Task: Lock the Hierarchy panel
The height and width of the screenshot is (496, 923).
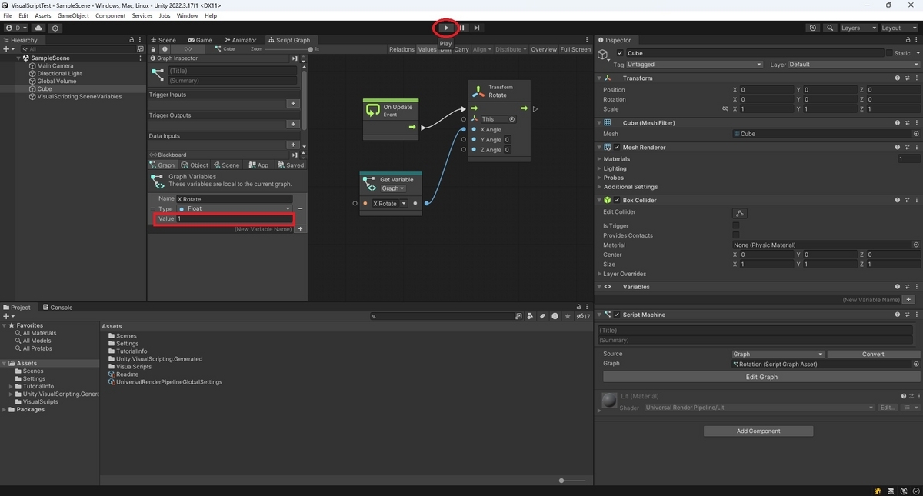Action: (132, 40)
